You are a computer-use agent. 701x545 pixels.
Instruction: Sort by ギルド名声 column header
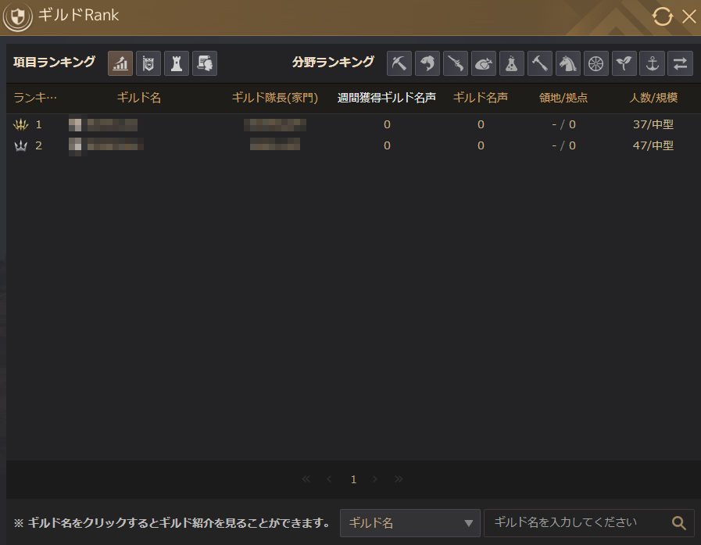[481, 98]
